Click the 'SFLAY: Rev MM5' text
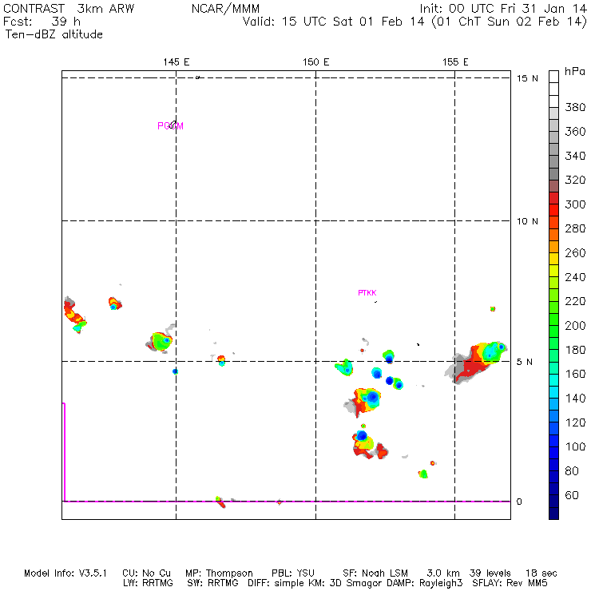The image size is (591, 591). click(x=510, y=583)
